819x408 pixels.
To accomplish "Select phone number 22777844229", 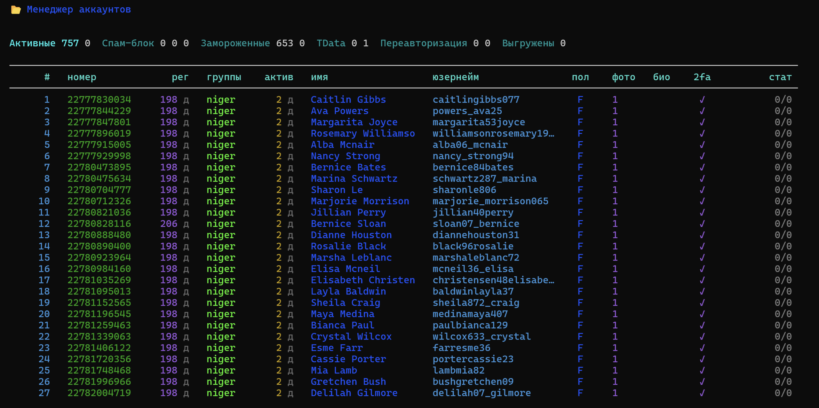I will (x=99, y=111).
